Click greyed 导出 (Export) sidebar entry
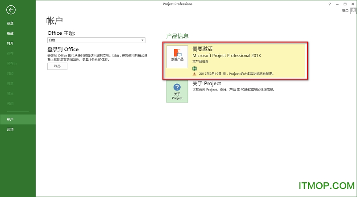The image size is (357, 197). (10, 93)
